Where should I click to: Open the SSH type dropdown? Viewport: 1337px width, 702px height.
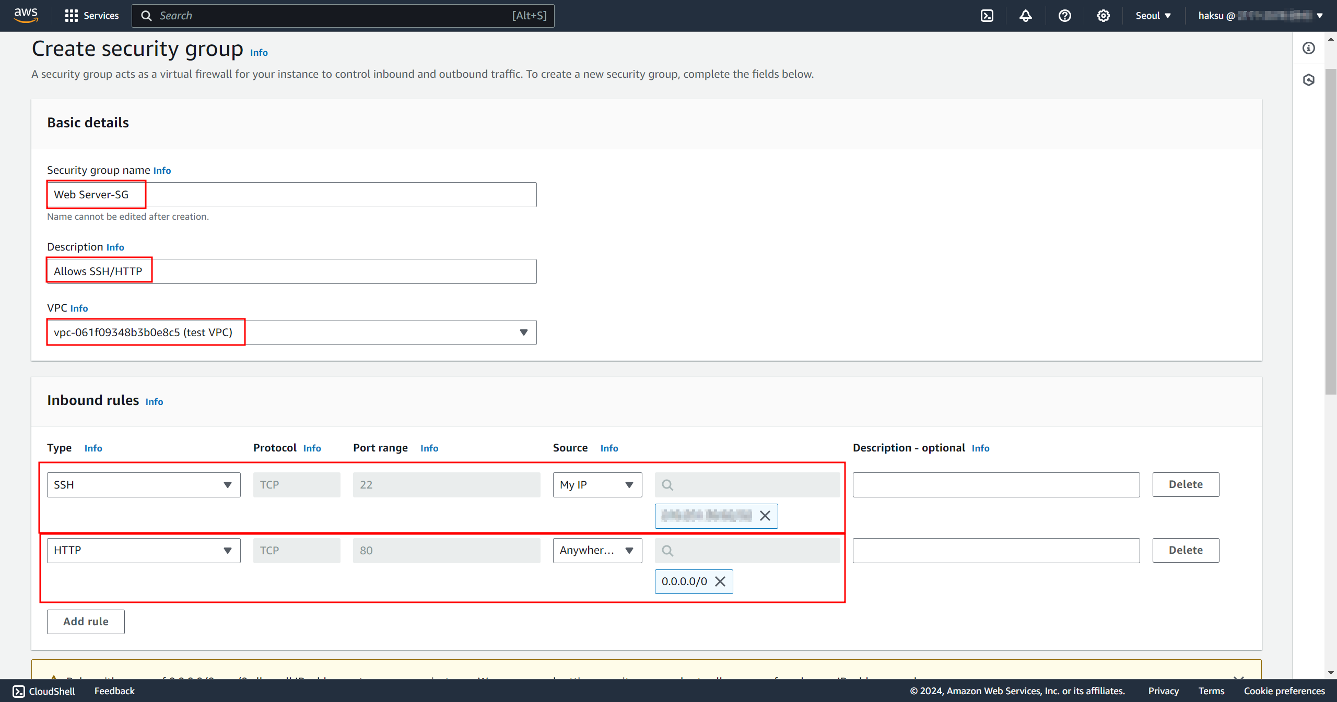[144, 485]
